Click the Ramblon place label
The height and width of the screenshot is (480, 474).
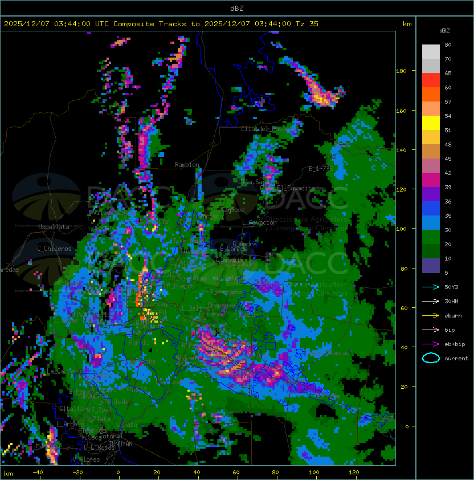pos(187,165)
